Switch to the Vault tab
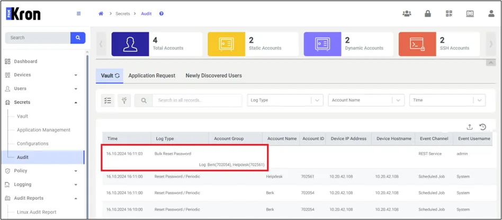Image resolution: width=502 pixels, height=220 pixels. pyautogui.click(x=110, y=76)
